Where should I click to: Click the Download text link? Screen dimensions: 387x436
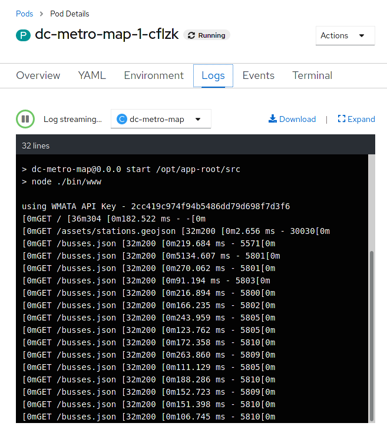(297, 119)
